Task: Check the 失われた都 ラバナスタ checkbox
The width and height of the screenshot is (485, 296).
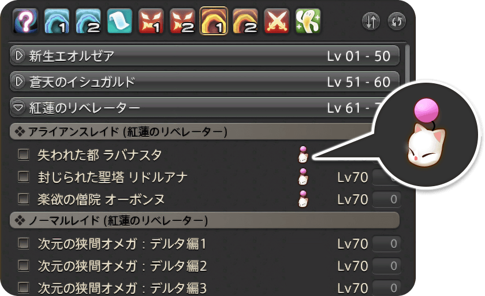Action: (24, 154)
